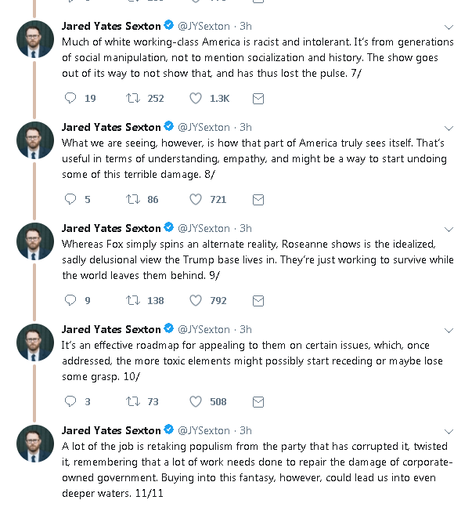Open more options on the tweet ending 7/
The width and height of the screenshot is (472, 511).
coord(449,27)
